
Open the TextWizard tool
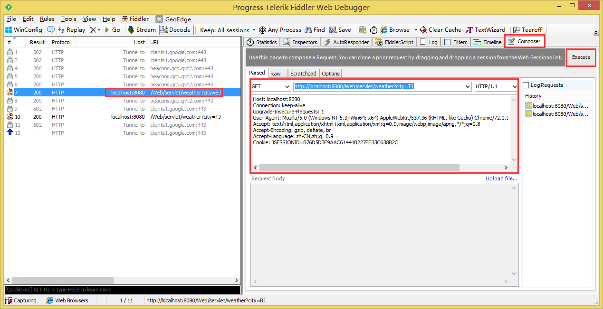pyautogui.click(x=486, y=30)
